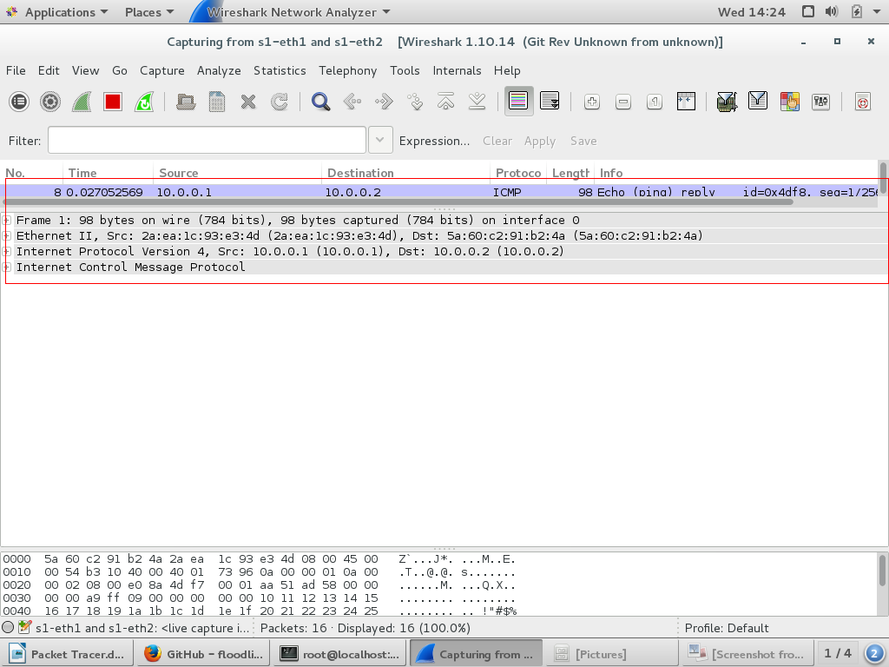Save this capture file icon
This screenshot has height=667, width=889.
point(216,102)
